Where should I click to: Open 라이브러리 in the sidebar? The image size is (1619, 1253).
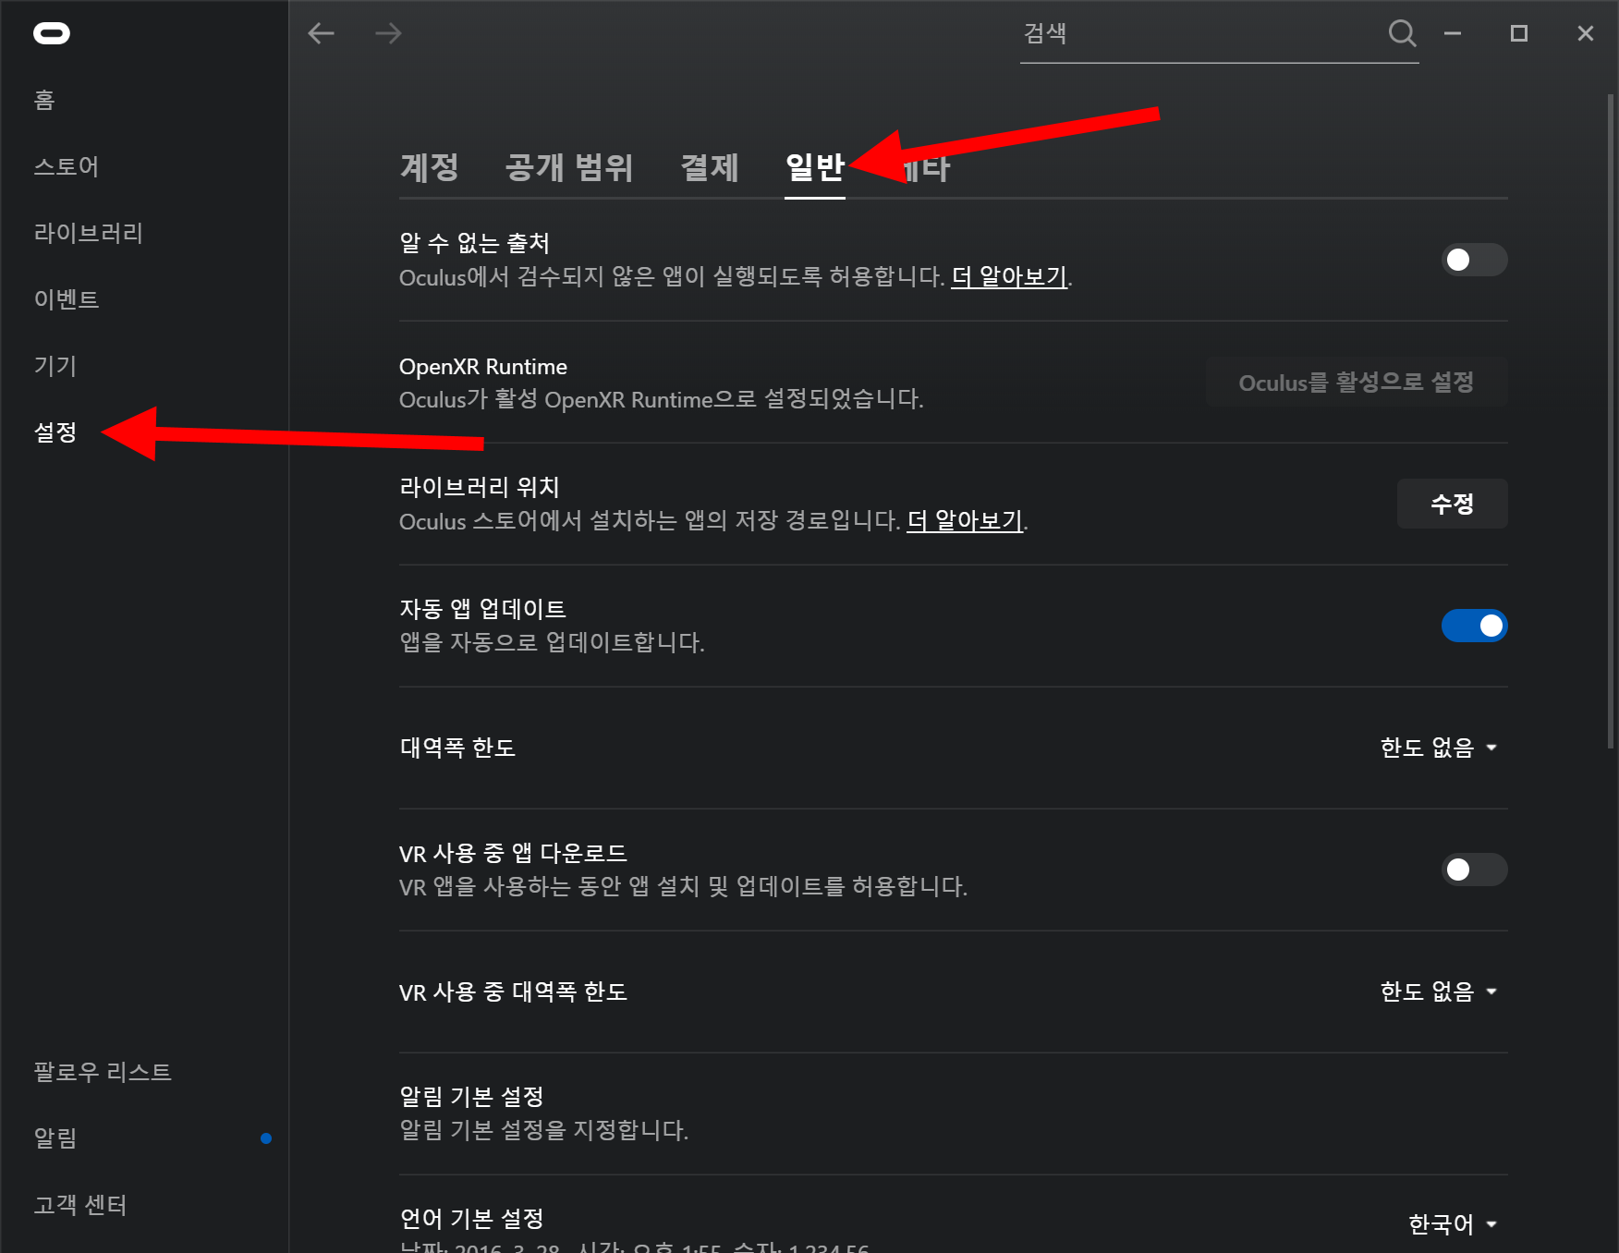pos(89,233)
